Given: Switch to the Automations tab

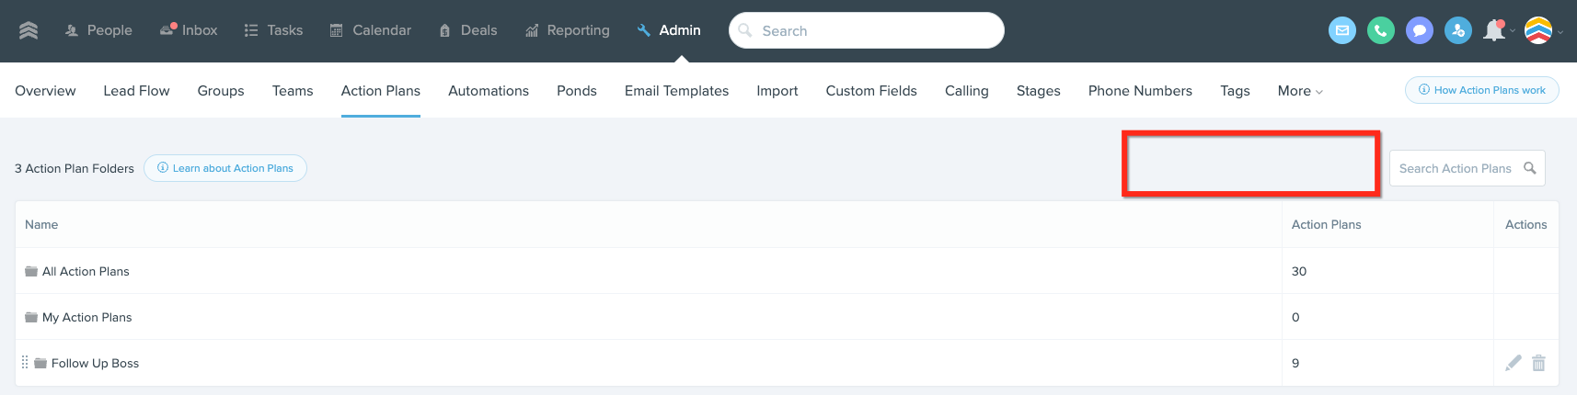Looking at the screenshot, I should (489, 91).
